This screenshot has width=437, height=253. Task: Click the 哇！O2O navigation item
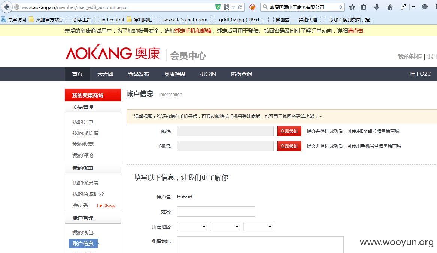tap(420, 74)
